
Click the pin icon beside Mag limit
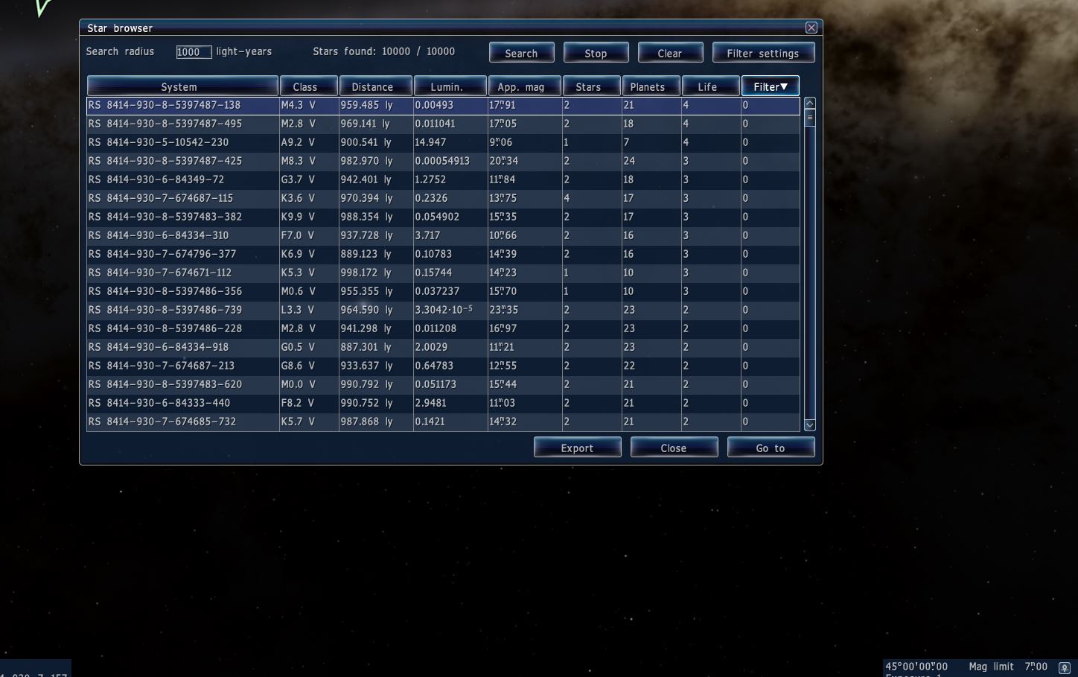[x=1064, y=667]
